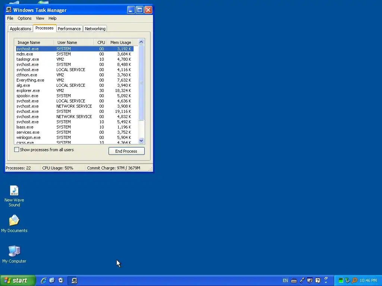This screenshot has width=382, height=286.
Task: Open the Options menu
Action: [24, 18]
